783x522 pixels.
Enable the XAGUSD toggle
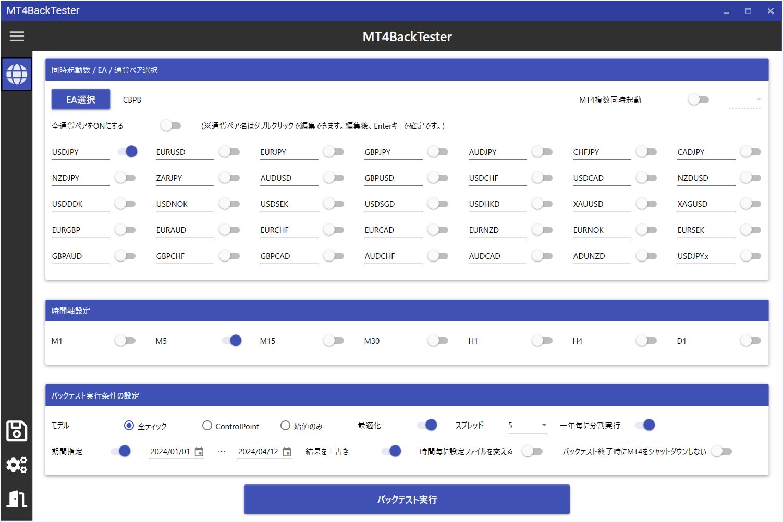click(x=751, y=204)
